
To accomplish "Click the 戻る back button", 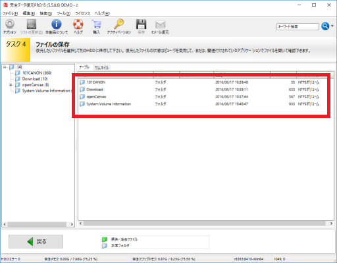I will 36,241.
